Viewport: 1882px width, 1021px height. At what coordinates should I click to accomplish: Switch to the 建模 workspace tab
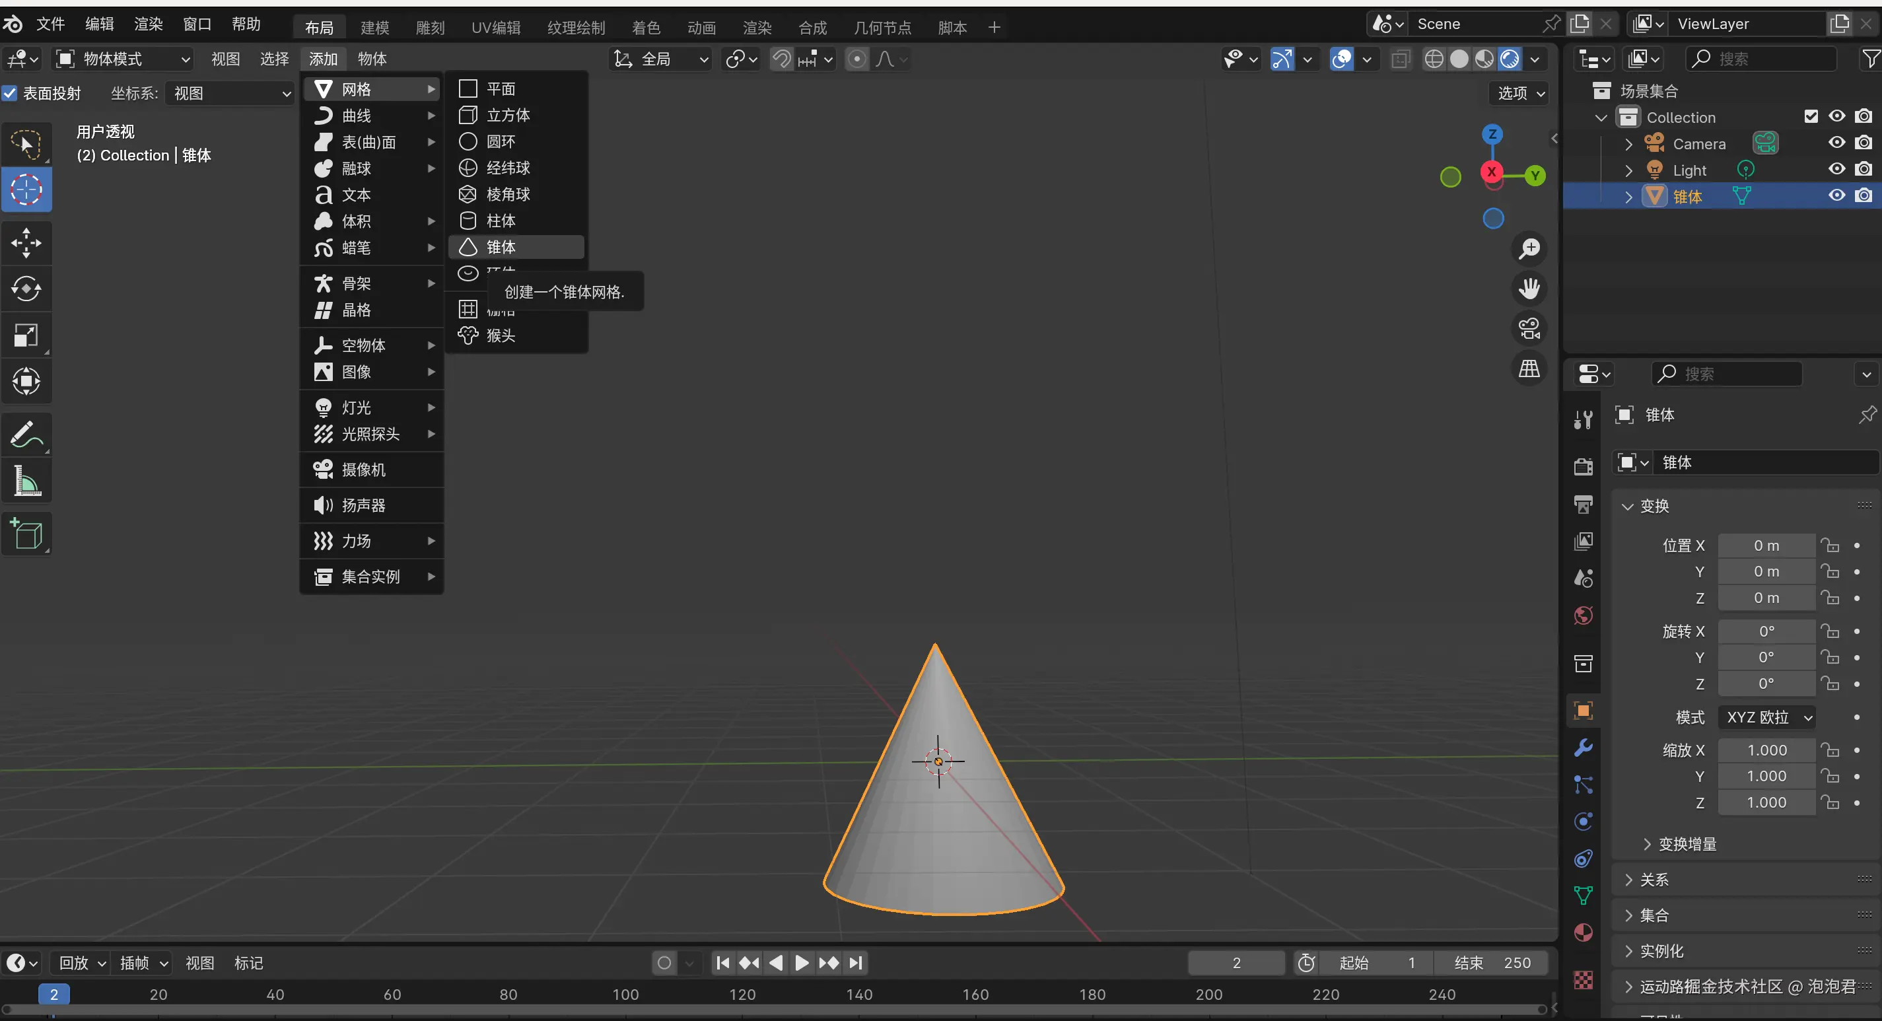(375, 28)
